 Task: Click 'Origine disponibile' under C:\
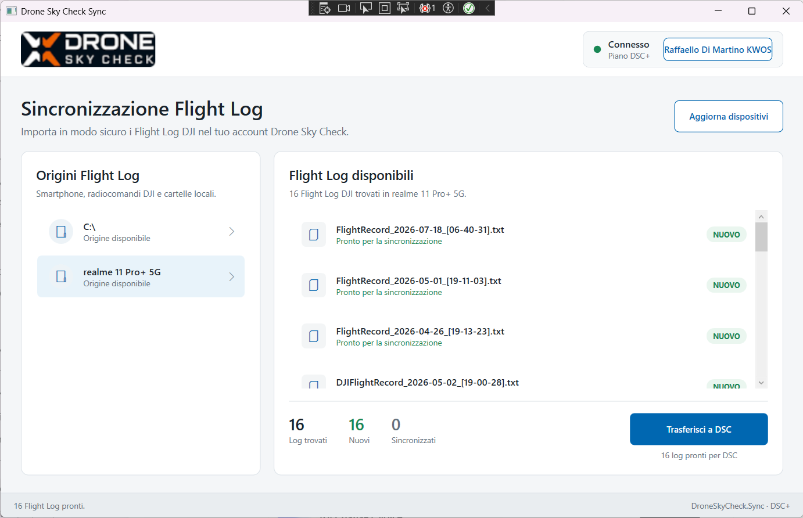[117, 238]
